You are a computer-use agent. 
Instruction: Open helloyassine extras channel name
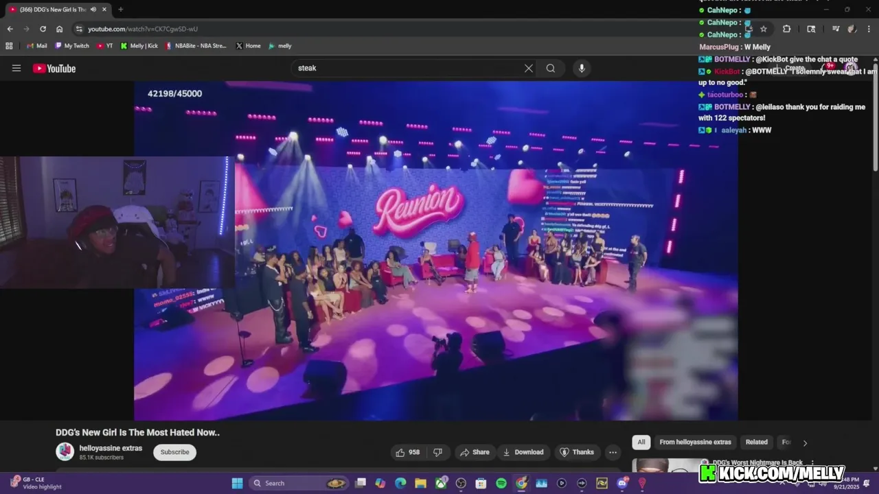[x=111, y=448]
